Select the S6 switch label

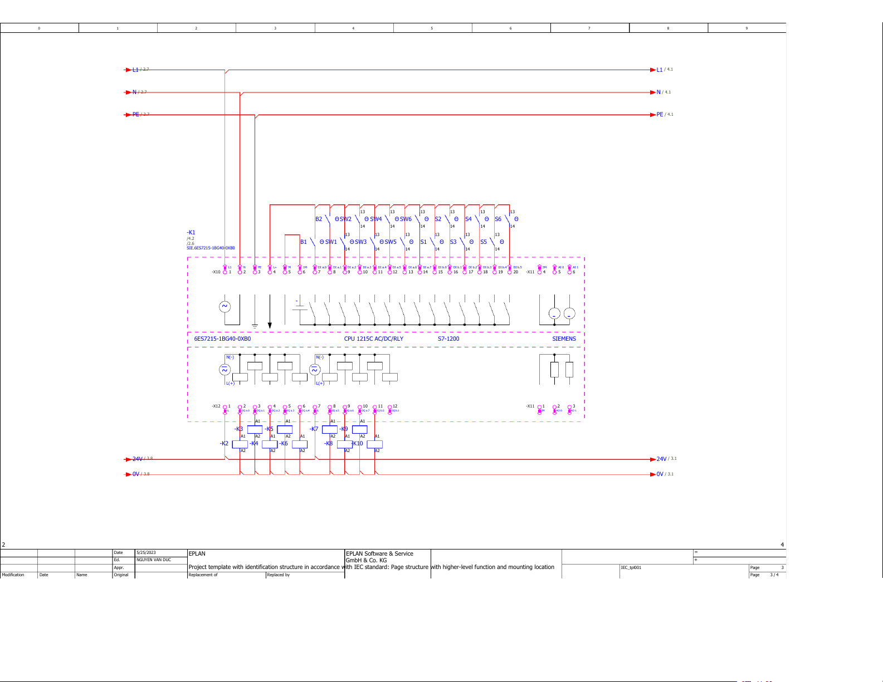tap(498, 219)
